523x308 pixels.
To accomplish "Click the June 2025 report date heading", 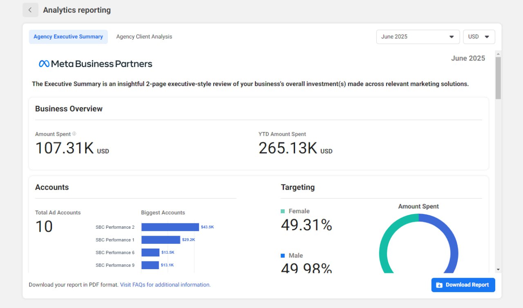I will click(x=468, y=58).
